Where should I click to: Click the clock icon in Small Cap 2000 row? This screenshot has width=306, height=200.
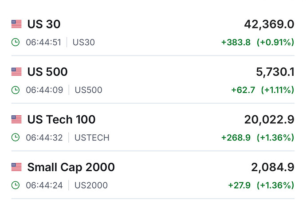[x=16, y=185]
